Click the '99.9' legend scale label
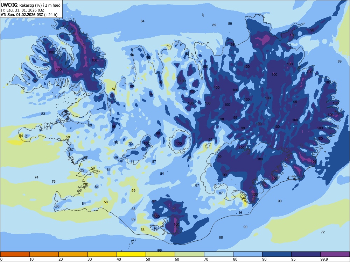The width and height of the screenshot is (350, 262). pos(324,259)
